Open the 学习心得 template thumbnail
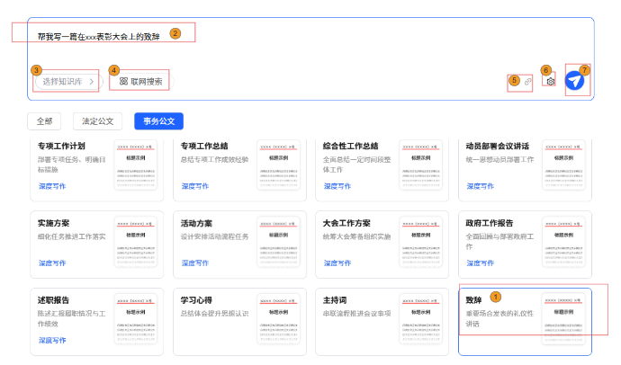Viewport: 621px width, 365px height. click(281, 319)
